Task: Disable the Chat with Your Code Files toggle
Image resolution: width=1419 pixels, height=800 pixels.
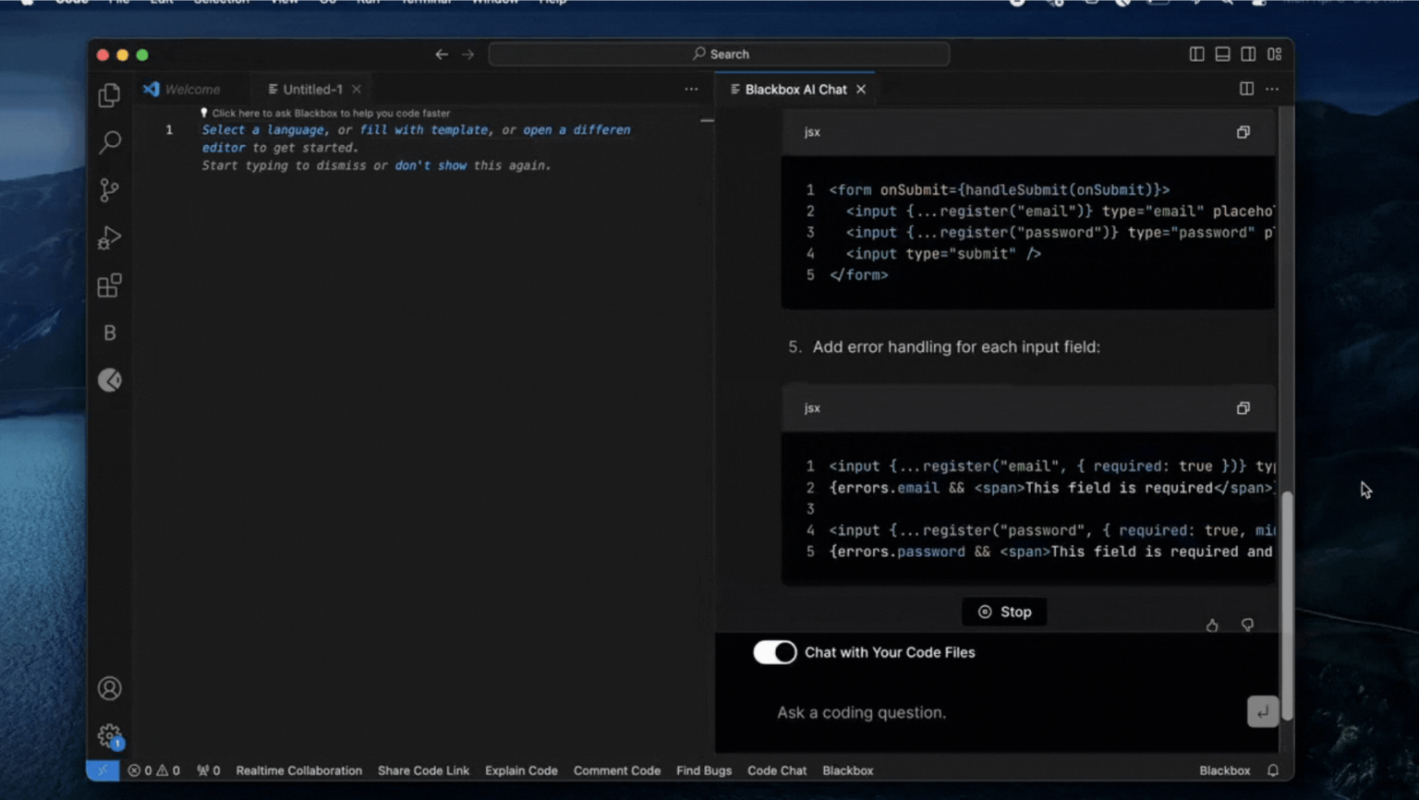Action: (x=774, y=652)
